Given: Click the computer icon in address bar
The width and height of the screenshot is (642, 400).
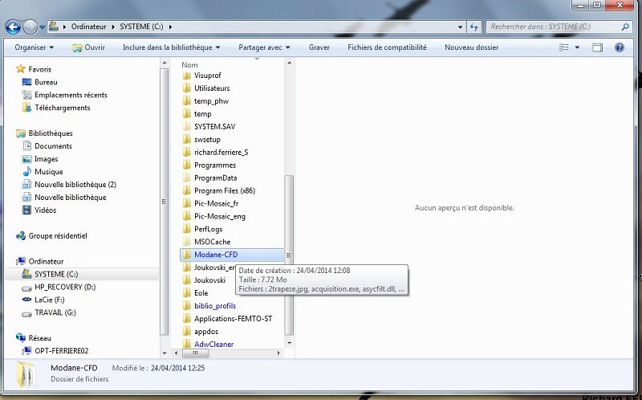Looking at the screenshot, I should tap(54, 27).
